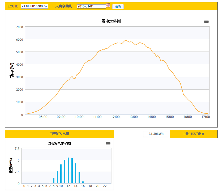Open the 当天发电走势图 chart hamburger menu
This screenshot has width=223, height=195.
[108, 143]
